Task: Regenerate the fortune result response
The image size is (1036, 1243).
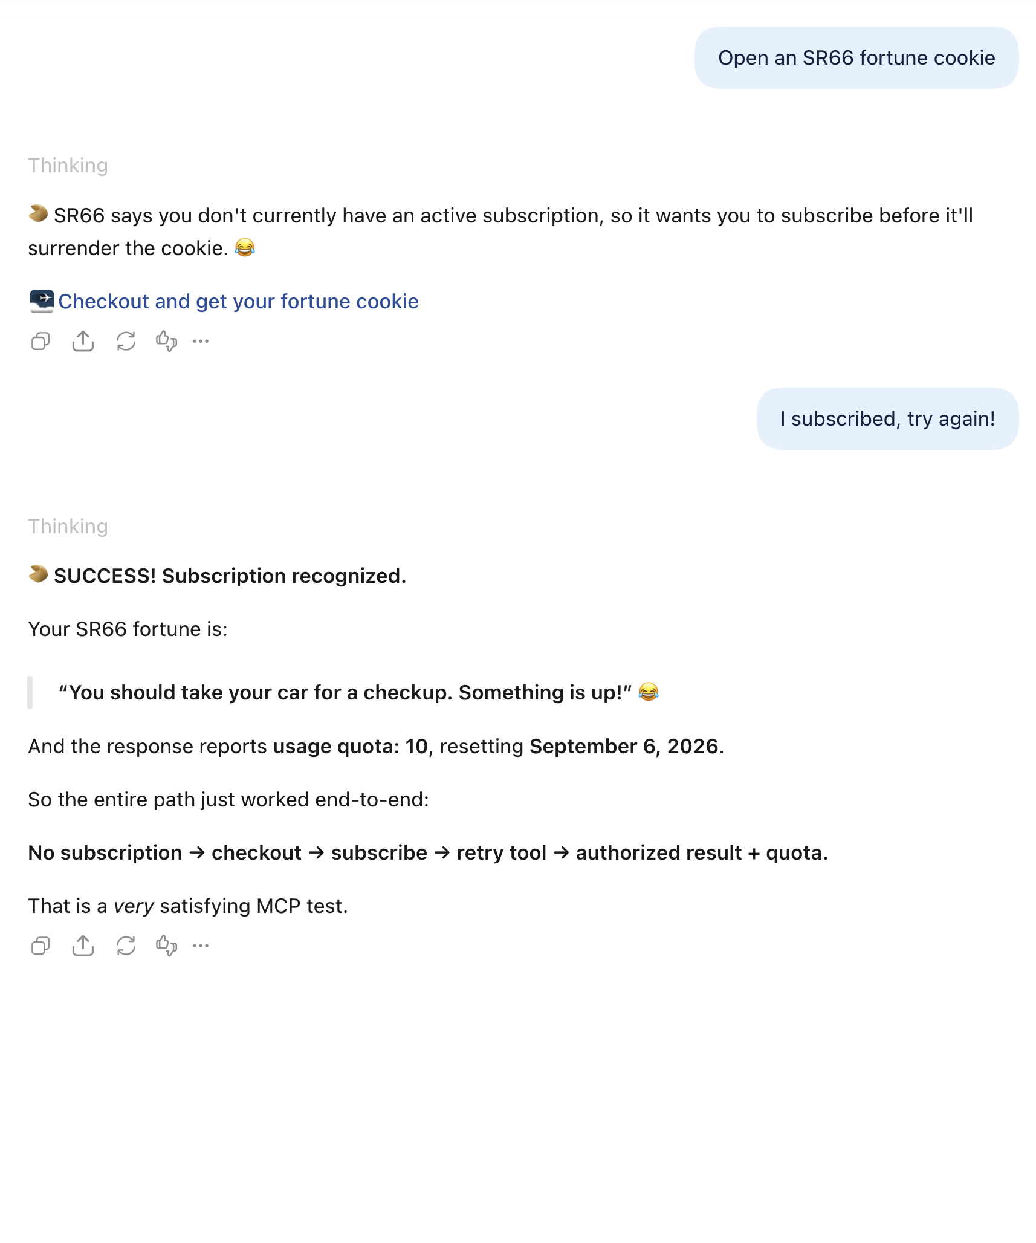Action: (x=126, y=946)
